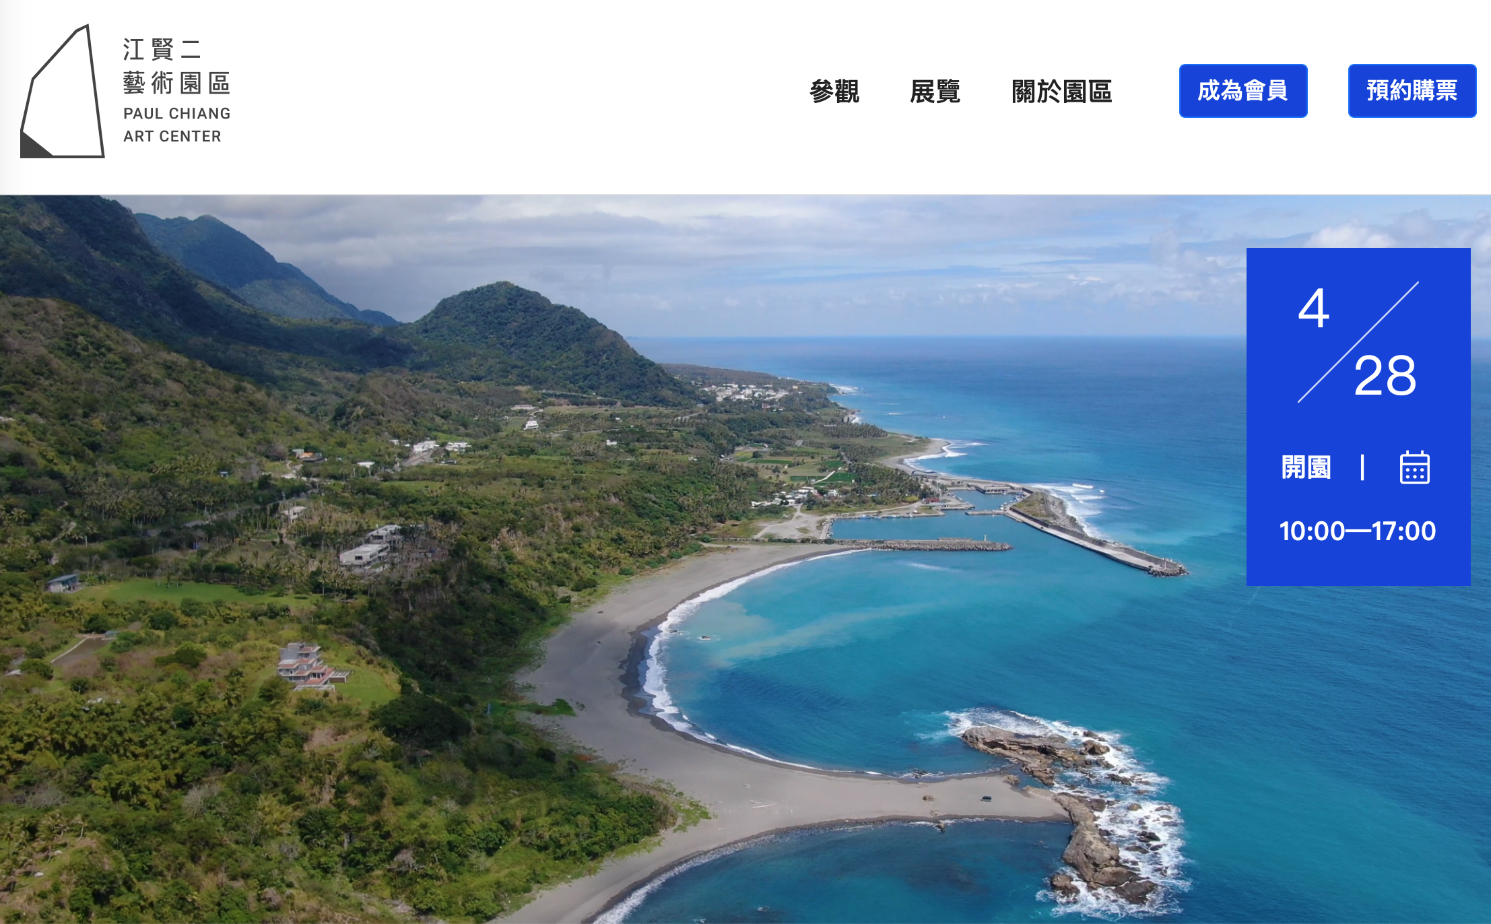
Task: Open the calendar icon in blue panel
Action: [x=1414, y=467]
